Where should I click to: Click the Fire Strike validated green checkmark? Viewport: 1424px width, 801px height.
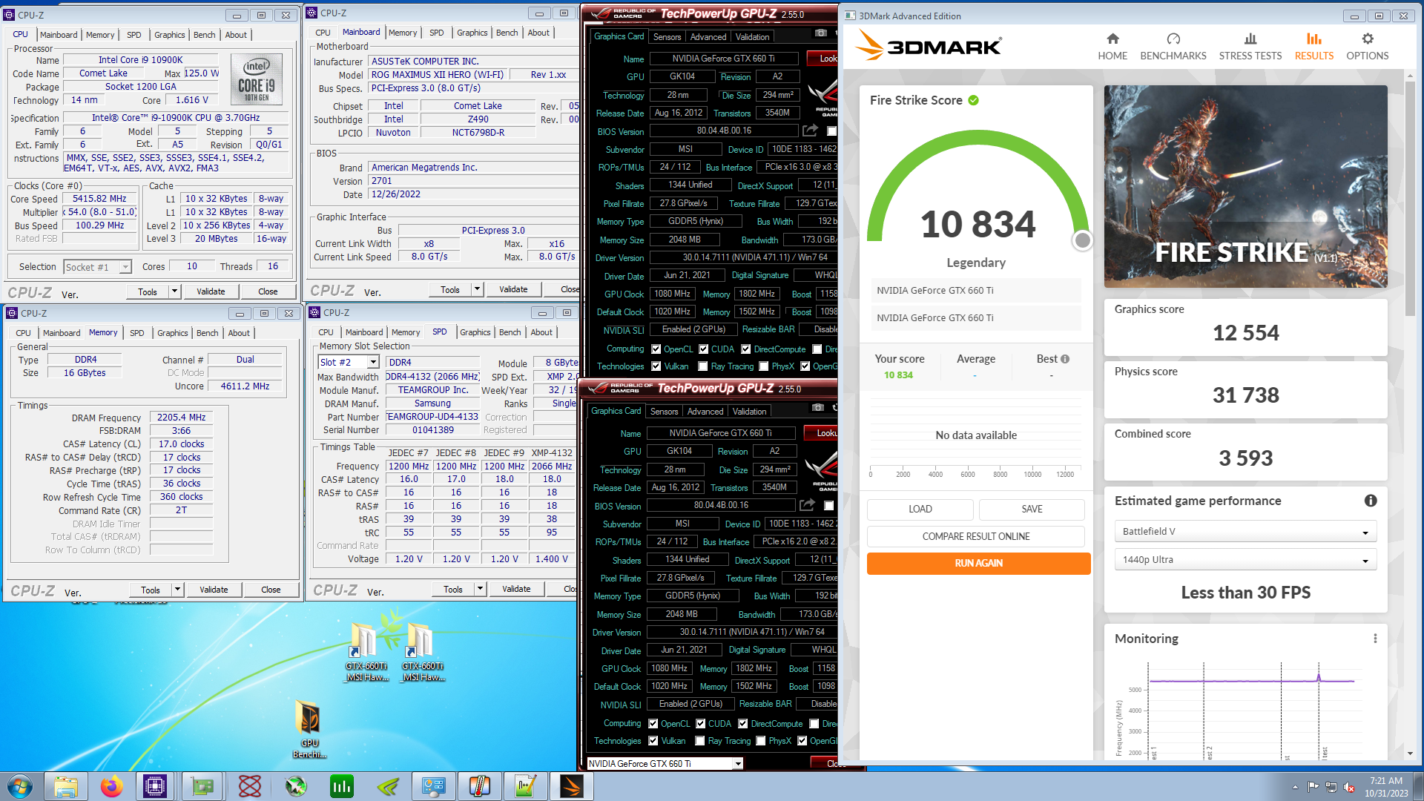[974, 100]
